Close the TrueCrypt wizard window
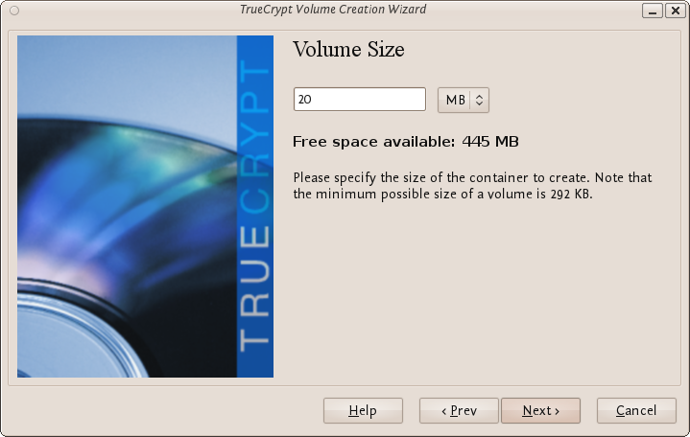This screenshot has width=690, height=437. [x=675, y=11]
